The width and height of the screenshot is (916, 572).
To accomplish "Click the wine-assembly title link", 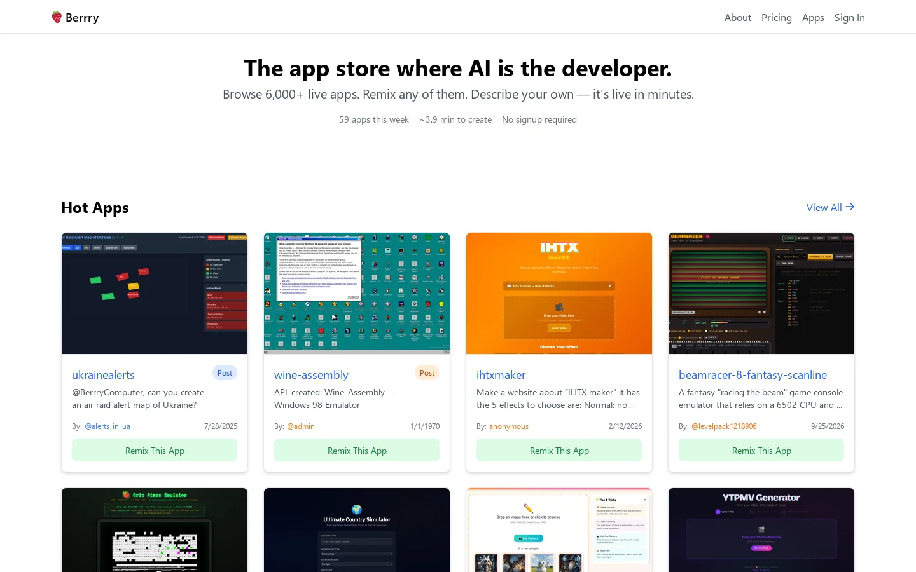I will pos(311,375).
